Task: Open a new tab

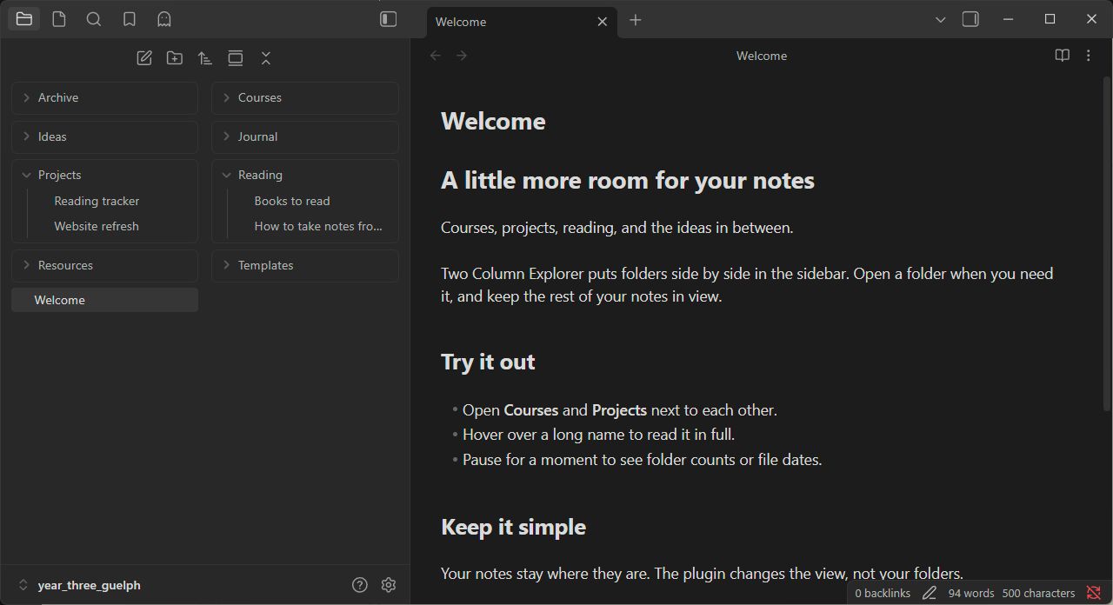Action: point(636,20)
